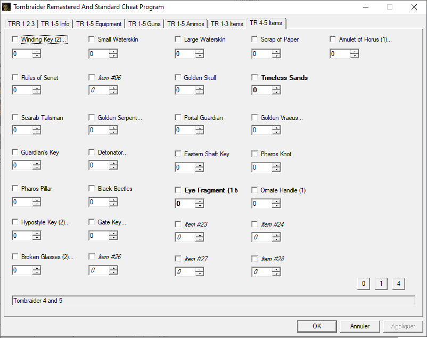The width and height of the screenshot is (427, 338).
Task: Click the Black Beetles quantity field
Action: (x=99, y=202)
